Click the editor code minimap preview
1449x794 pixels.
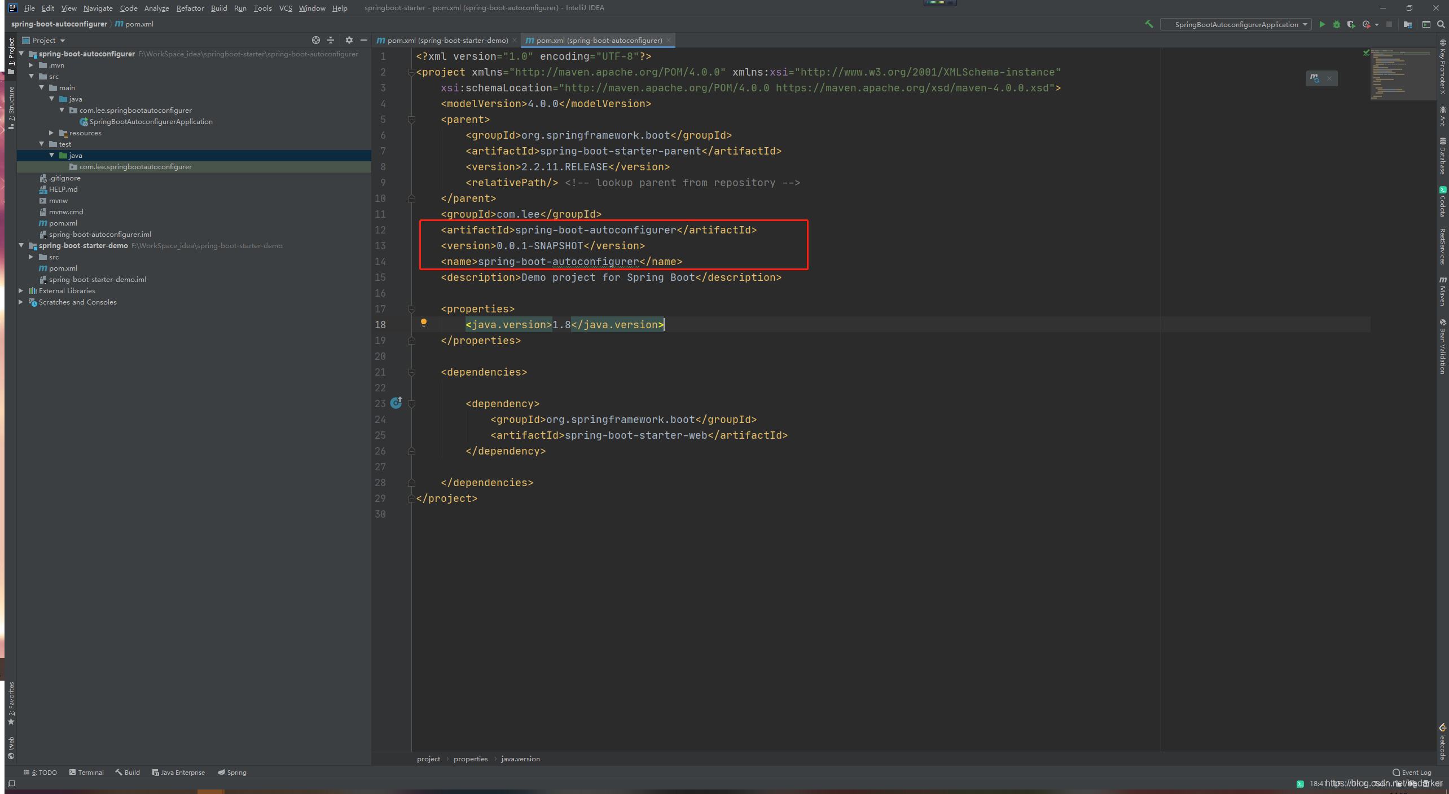click(x=1403, y=73)
